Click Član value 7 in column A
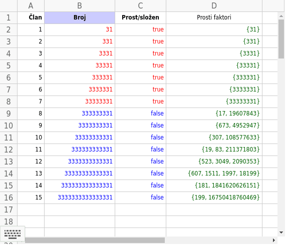 [31, 101]
